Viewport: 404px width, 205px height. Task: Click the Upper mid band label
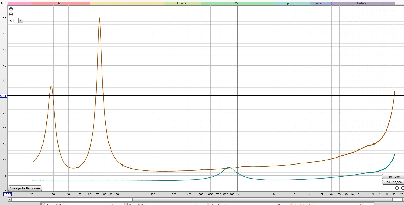coord(292,3)
